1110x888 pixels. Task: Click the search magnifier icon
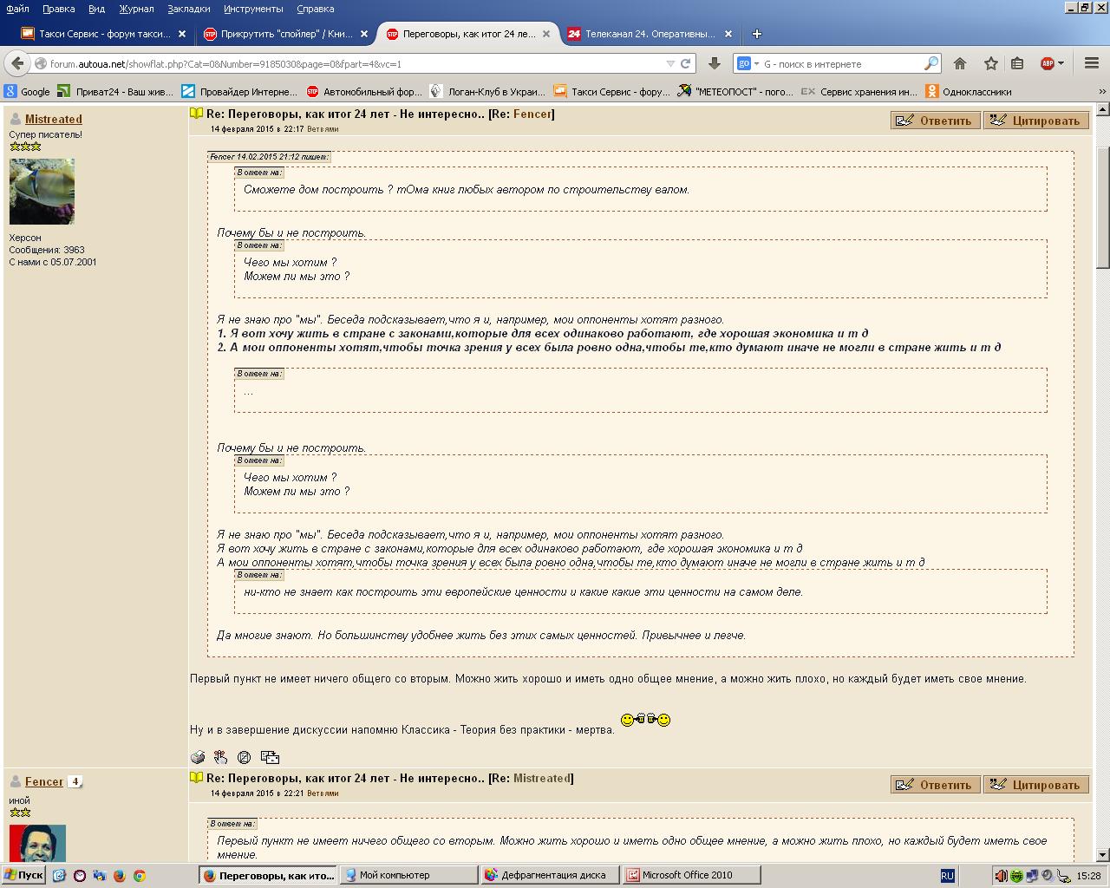click(x=930, y=63)
